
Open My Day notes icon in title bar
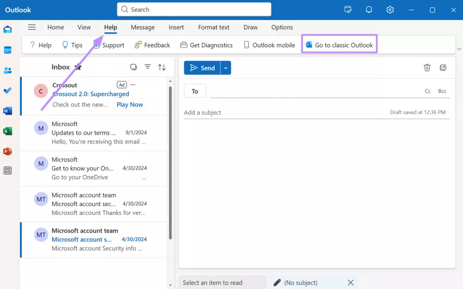[348, 10]
